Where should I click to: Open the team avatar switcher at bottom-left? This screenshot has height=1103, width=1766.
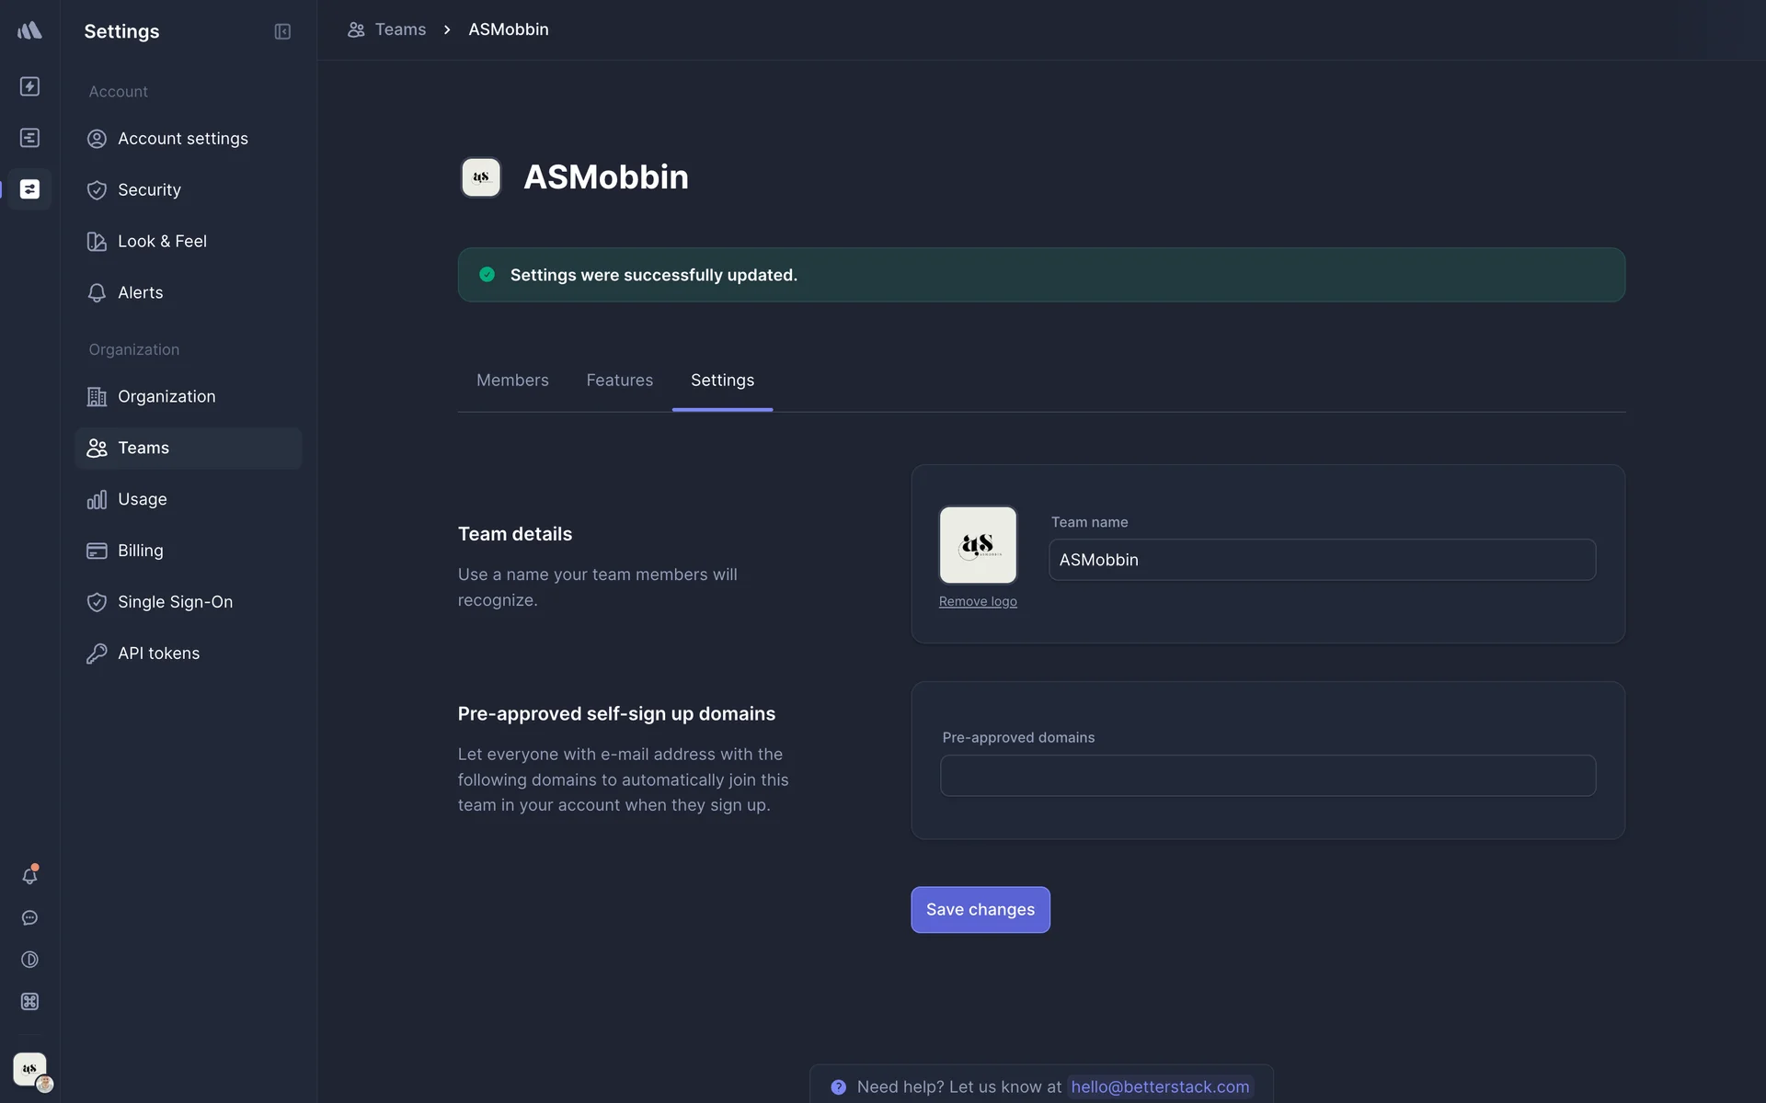coord(30,1069)
